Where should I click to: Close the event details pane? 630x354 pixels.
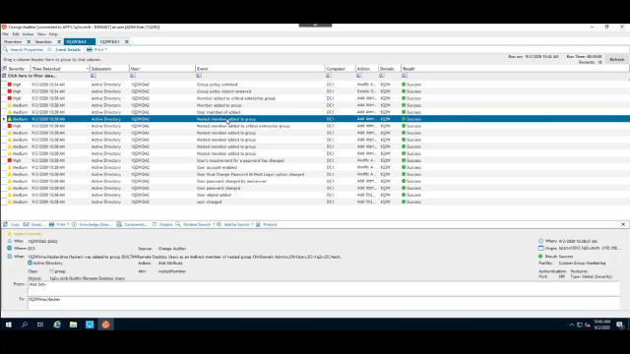(623, 224)
